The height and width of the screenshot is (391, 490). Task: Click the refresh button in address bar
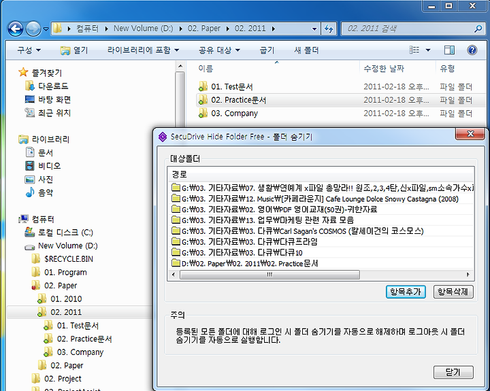[329, 29]
